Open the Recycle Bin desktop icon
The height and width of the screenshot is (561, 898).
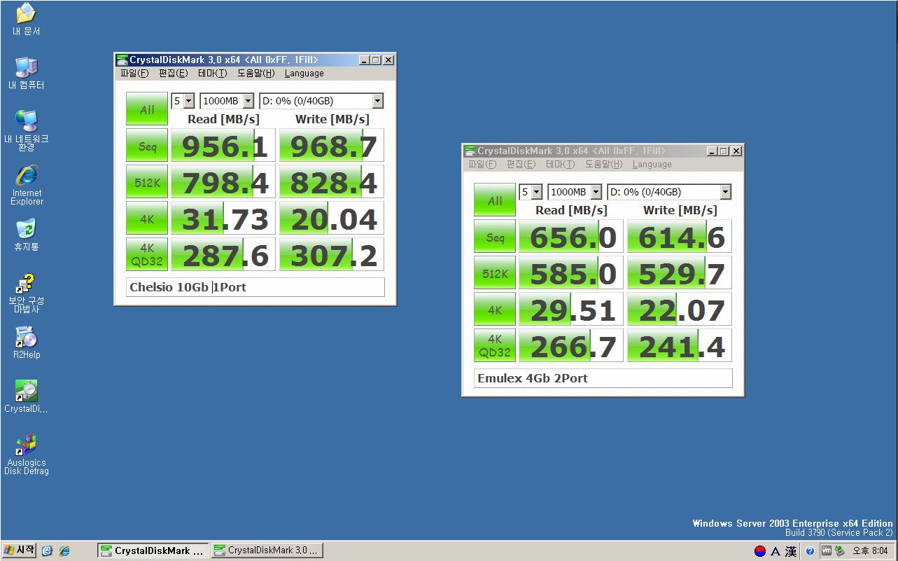click(26, 235)
